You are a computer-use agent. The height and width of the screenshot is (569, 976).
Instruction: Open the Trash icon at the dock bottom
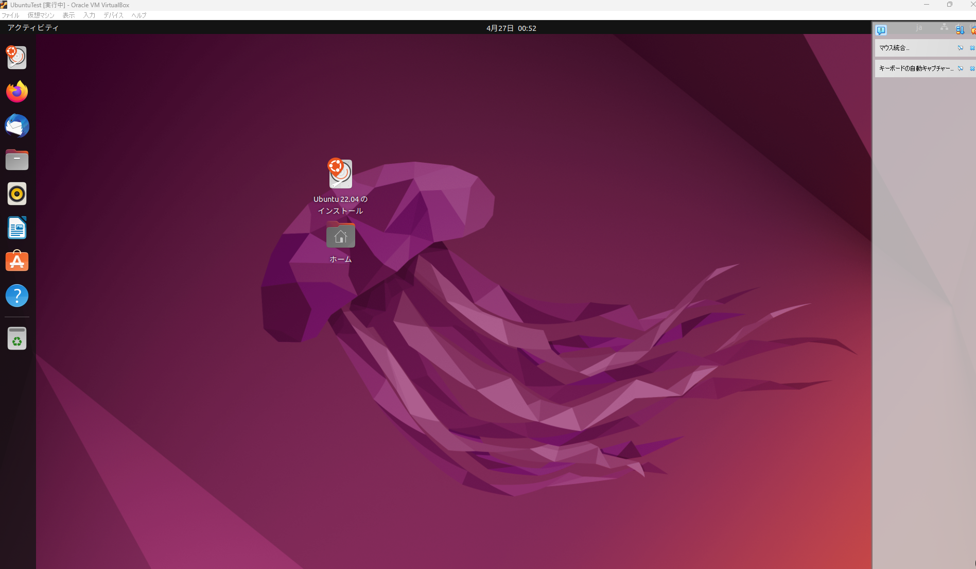tap(16, 338)
